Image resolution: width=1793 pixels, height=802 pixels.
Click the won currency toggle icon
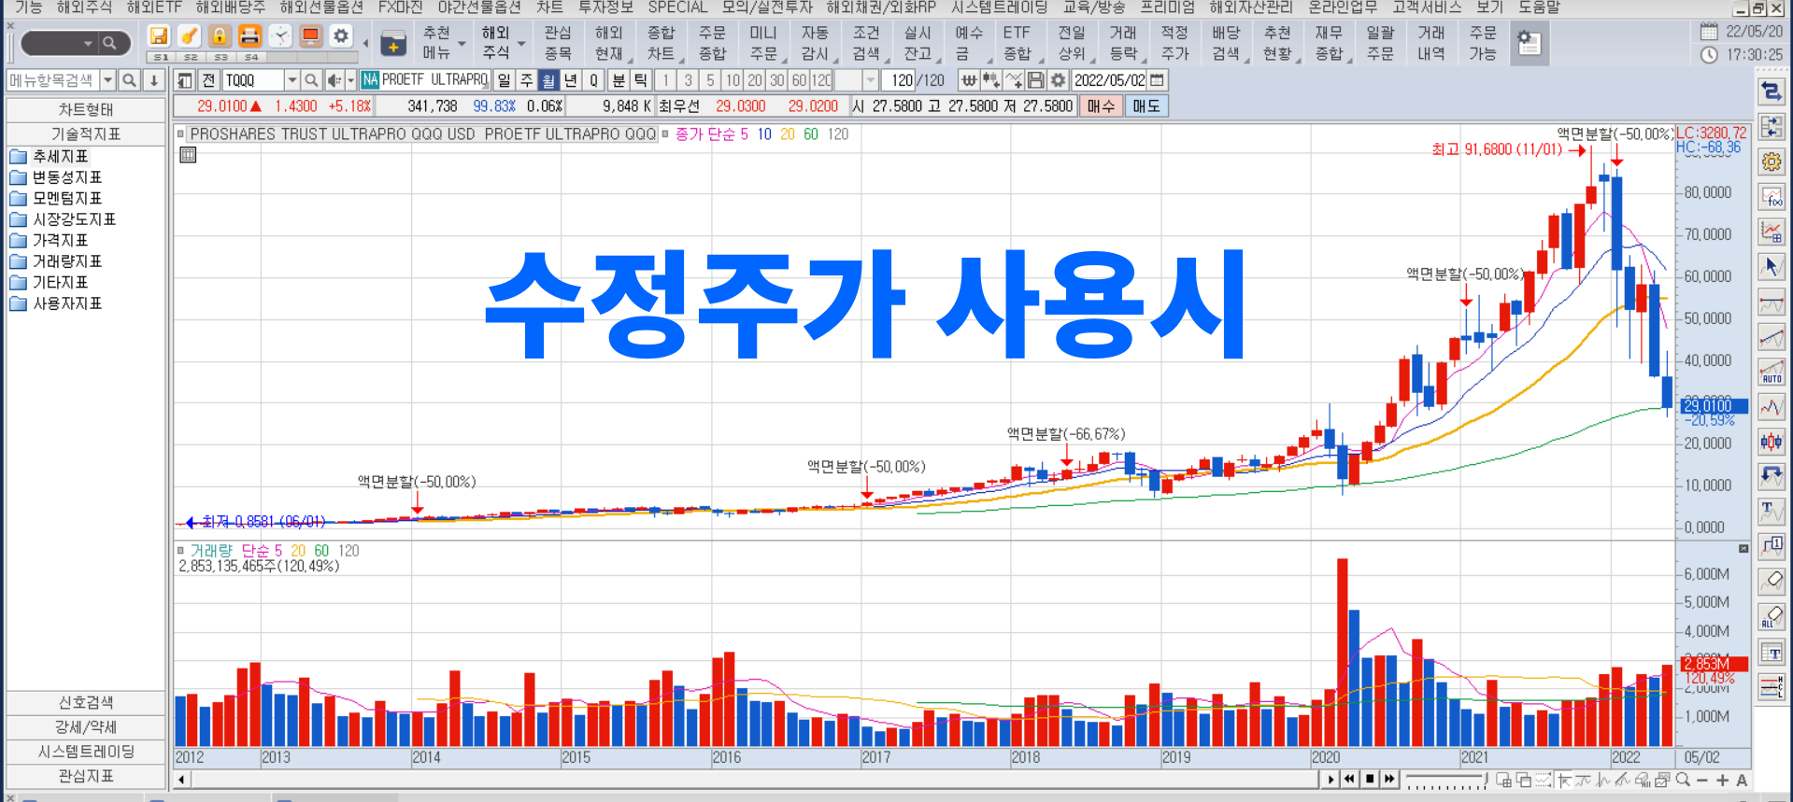point(970,80)
